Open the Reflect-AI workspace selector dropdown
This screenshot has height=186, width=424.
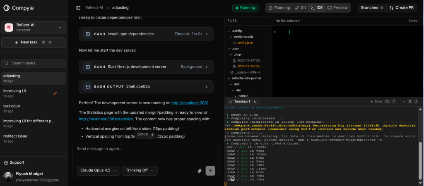(34, 27)
